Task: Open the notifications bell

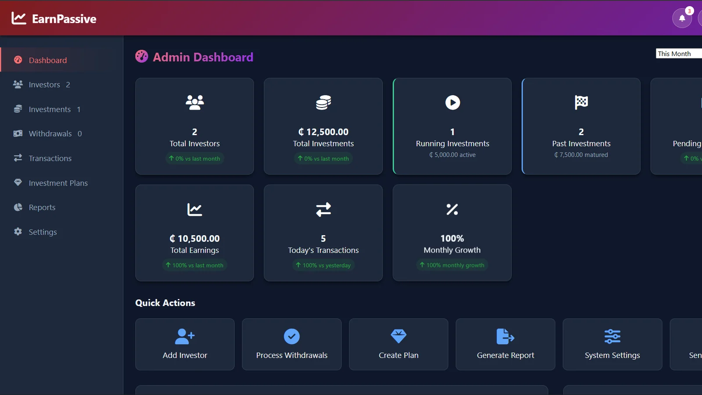Action: tap(682, 18)
